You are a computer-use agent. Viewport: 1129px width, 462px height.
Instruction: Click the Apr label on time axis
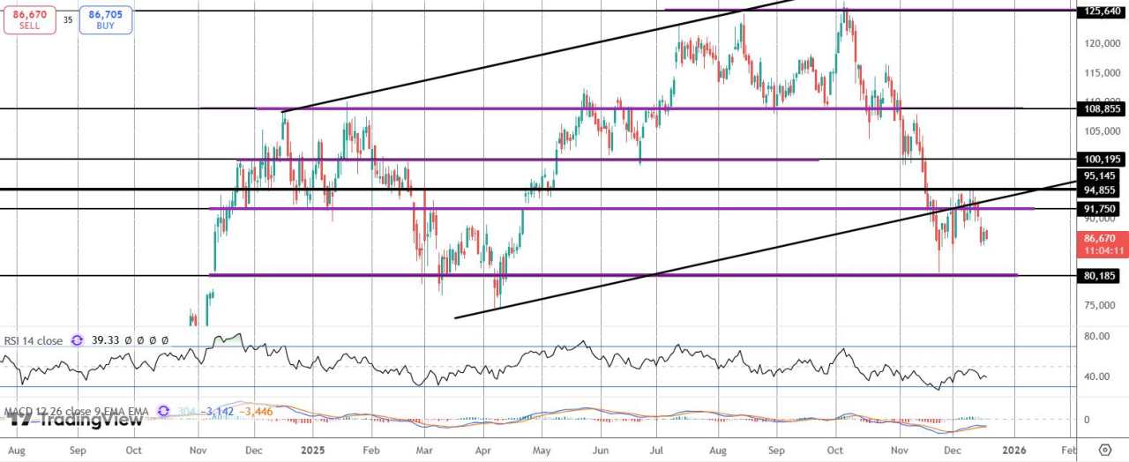click(x=482, y=449)
